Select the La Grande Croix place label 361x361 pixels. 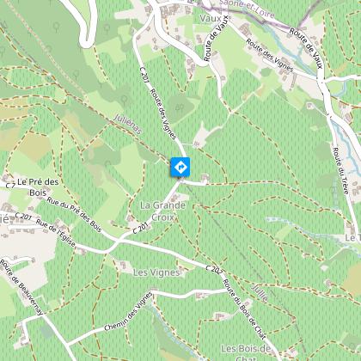[162, 211]
